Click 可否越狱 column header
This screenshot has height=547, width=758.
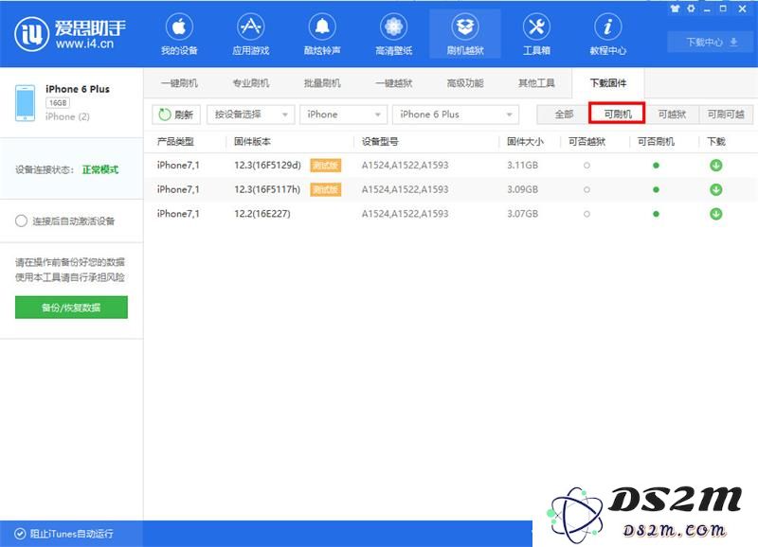point(587,141)
